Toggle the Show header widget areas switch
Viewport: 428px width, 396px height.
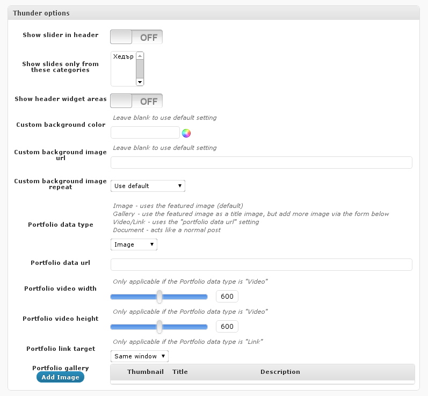pos(136,101)
